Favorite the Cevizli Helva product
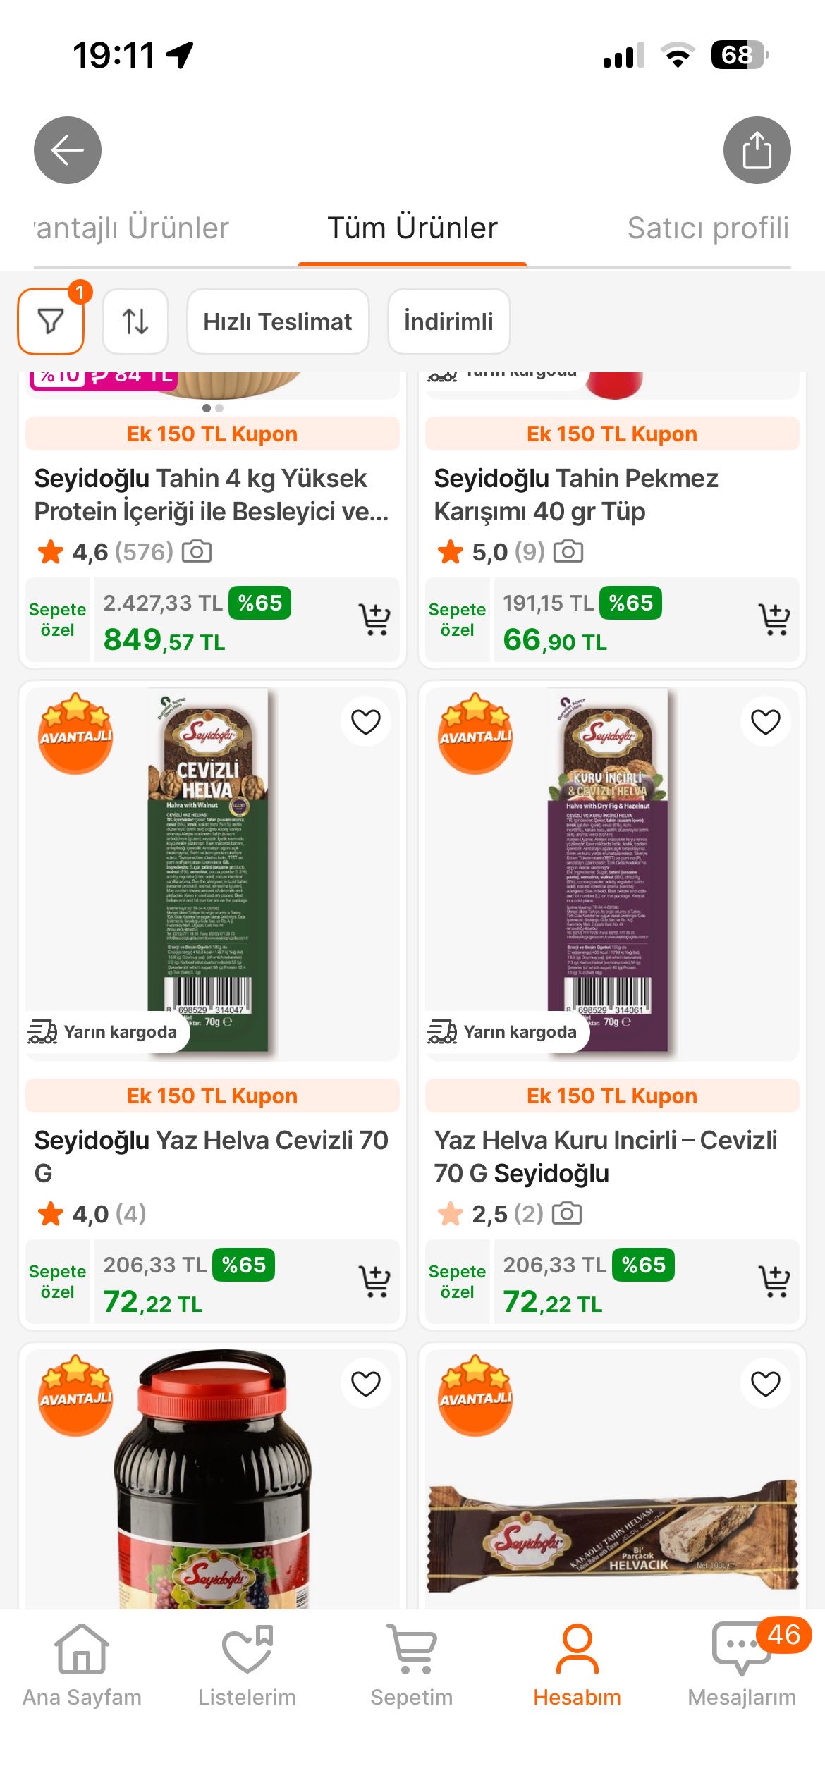 (x=365, y=721)
